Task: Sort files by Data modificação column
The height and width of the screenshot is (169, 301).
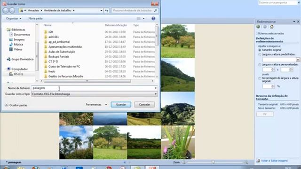Action: click(x=116, y=25)
